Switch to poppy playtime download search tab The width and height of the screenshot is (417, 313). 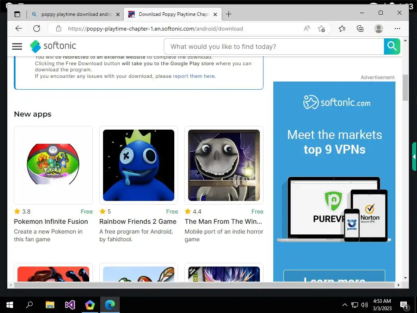76,14
